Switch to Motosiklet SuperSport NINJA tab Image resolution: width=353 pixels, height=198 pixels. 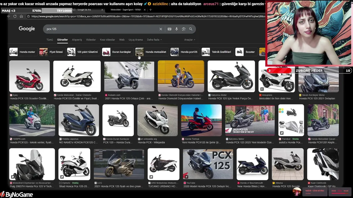point(126,10)
